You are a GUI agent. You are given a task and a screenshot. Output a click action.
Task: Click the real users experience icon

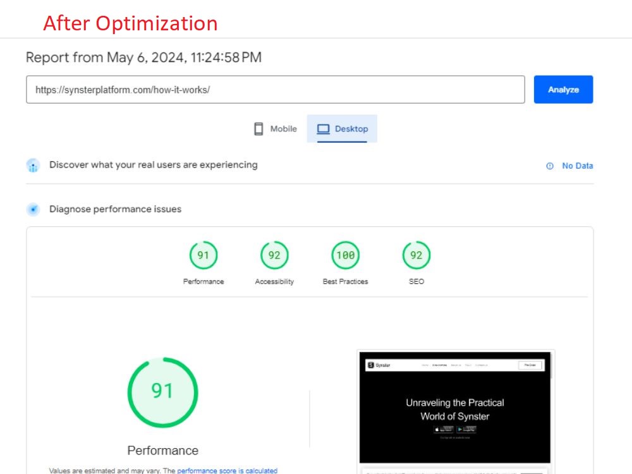pyautogui.click(x=33, y=165)
